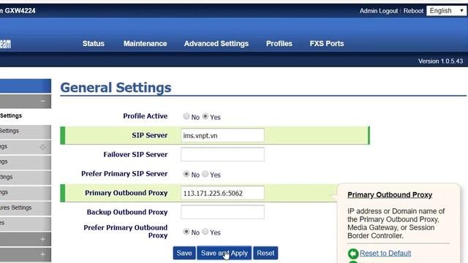Set Prefer Primary SIP Server to Yes

click(x=205, y=174)
